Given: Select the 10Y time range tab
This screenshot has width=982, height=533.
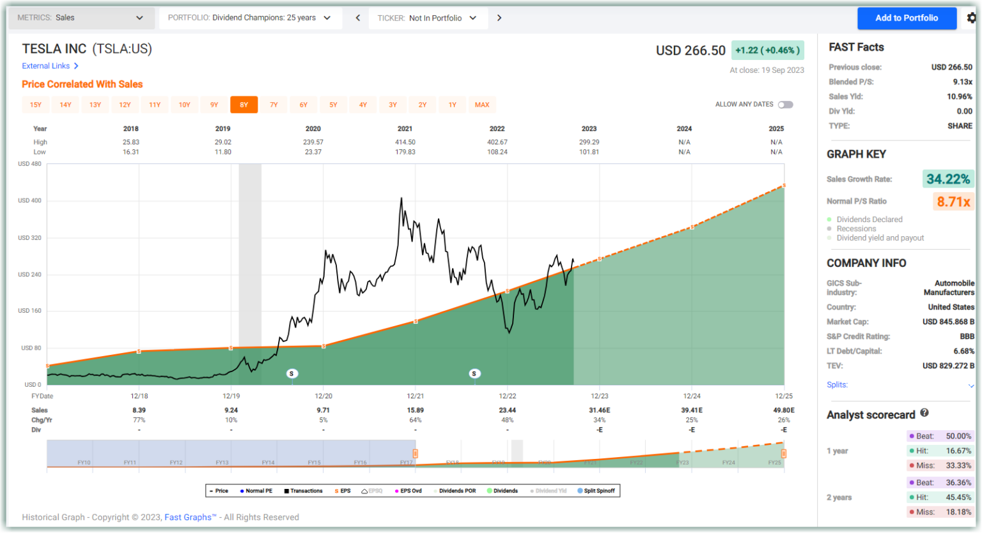Looking at the screenshot, I should click(184, 105).
